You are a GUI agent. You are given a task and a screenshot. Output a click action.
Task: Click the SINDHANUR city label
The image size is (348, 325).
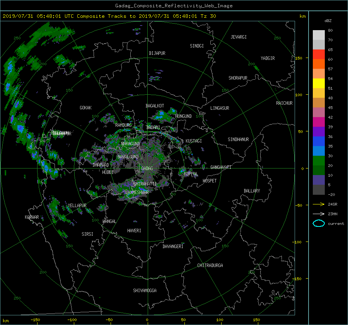[x=238, y=140]
